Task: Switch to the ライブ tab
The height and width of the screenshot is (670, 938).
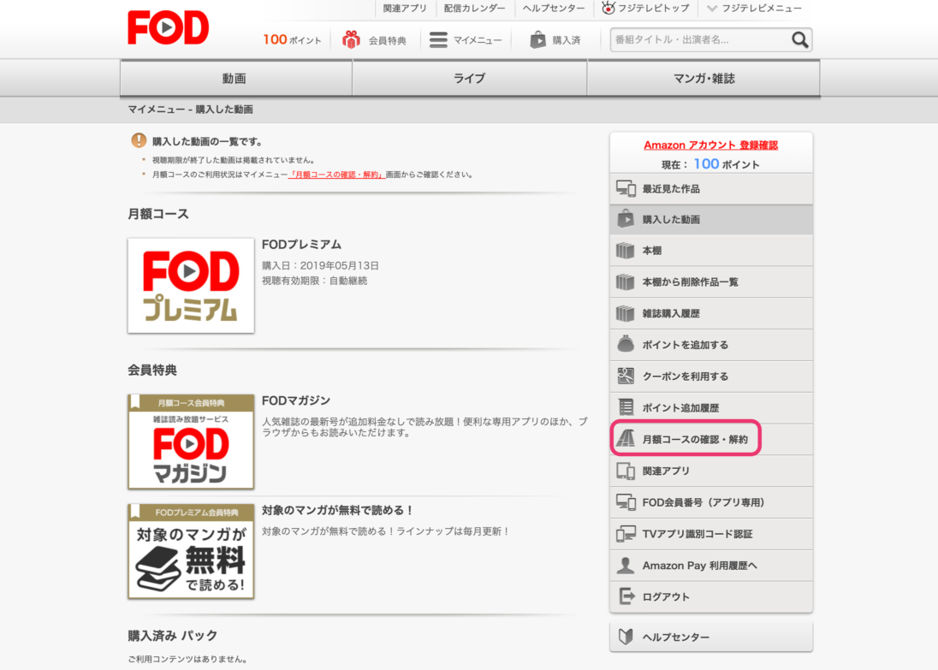Action: [x=469, y=79]
